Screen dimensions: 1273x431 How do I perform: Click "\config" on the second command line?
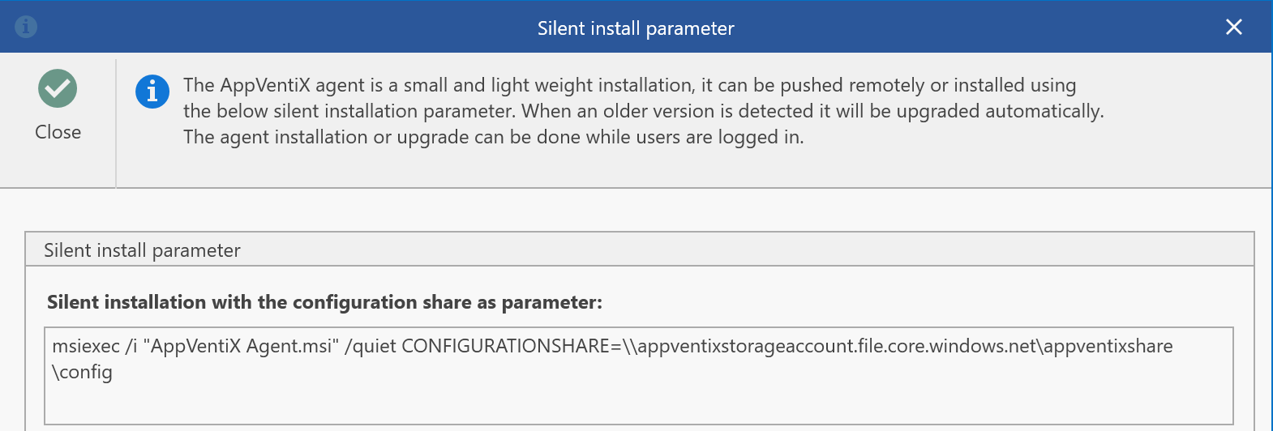tap(82, 373)
